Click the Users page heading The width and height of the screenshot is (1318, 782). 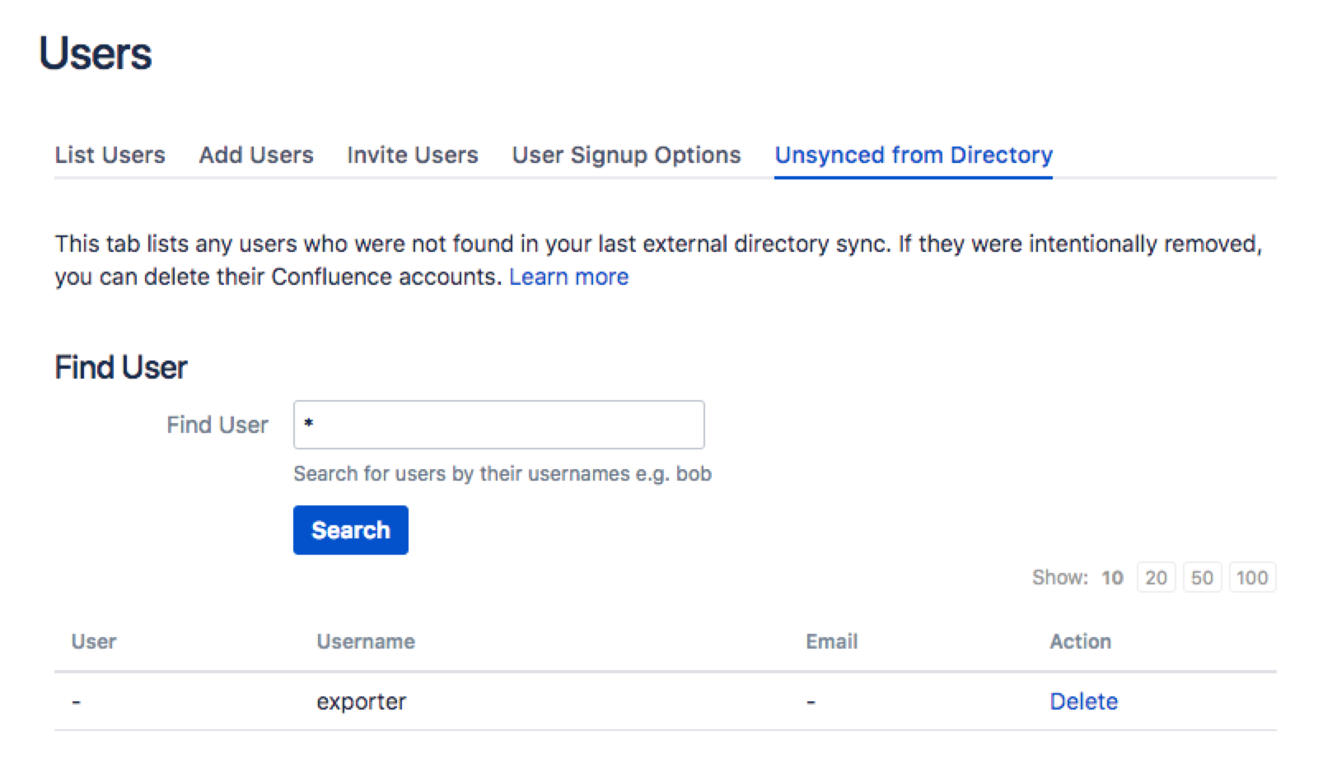tap(96, 54)
